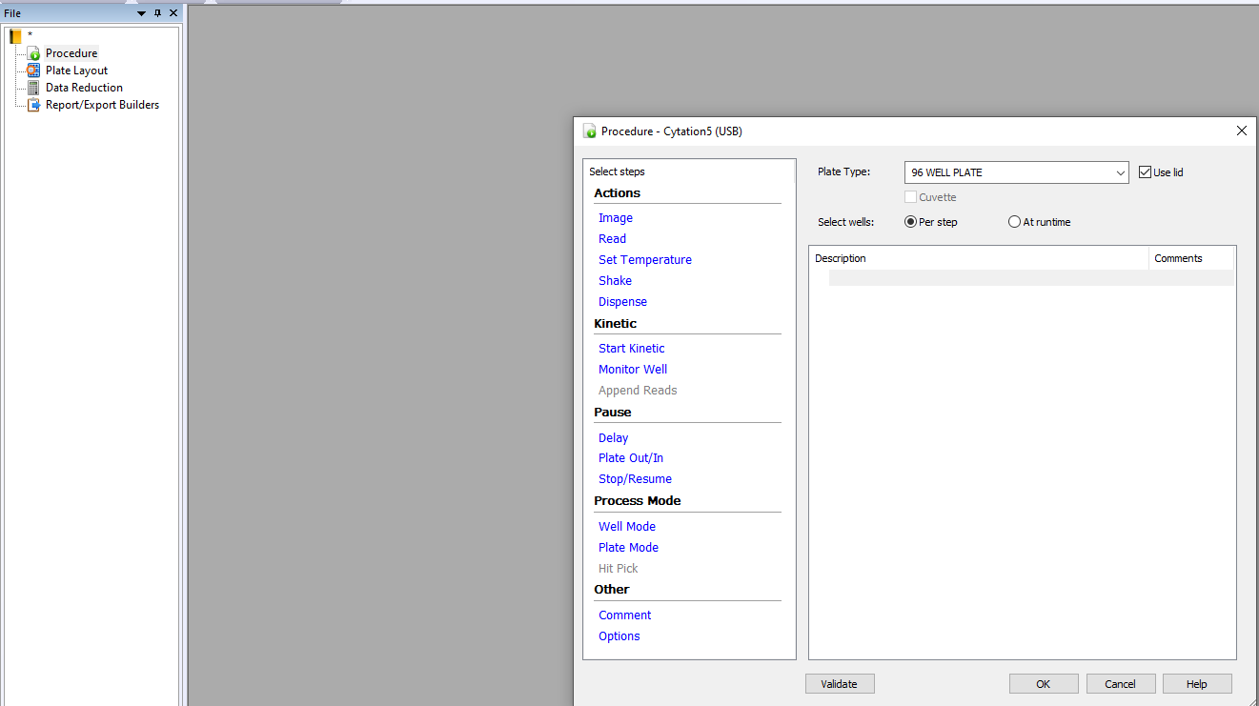Select the root experiment icon marked with asterisk
This screenshot has width=1259, height=706.
[x=15, y=36]
